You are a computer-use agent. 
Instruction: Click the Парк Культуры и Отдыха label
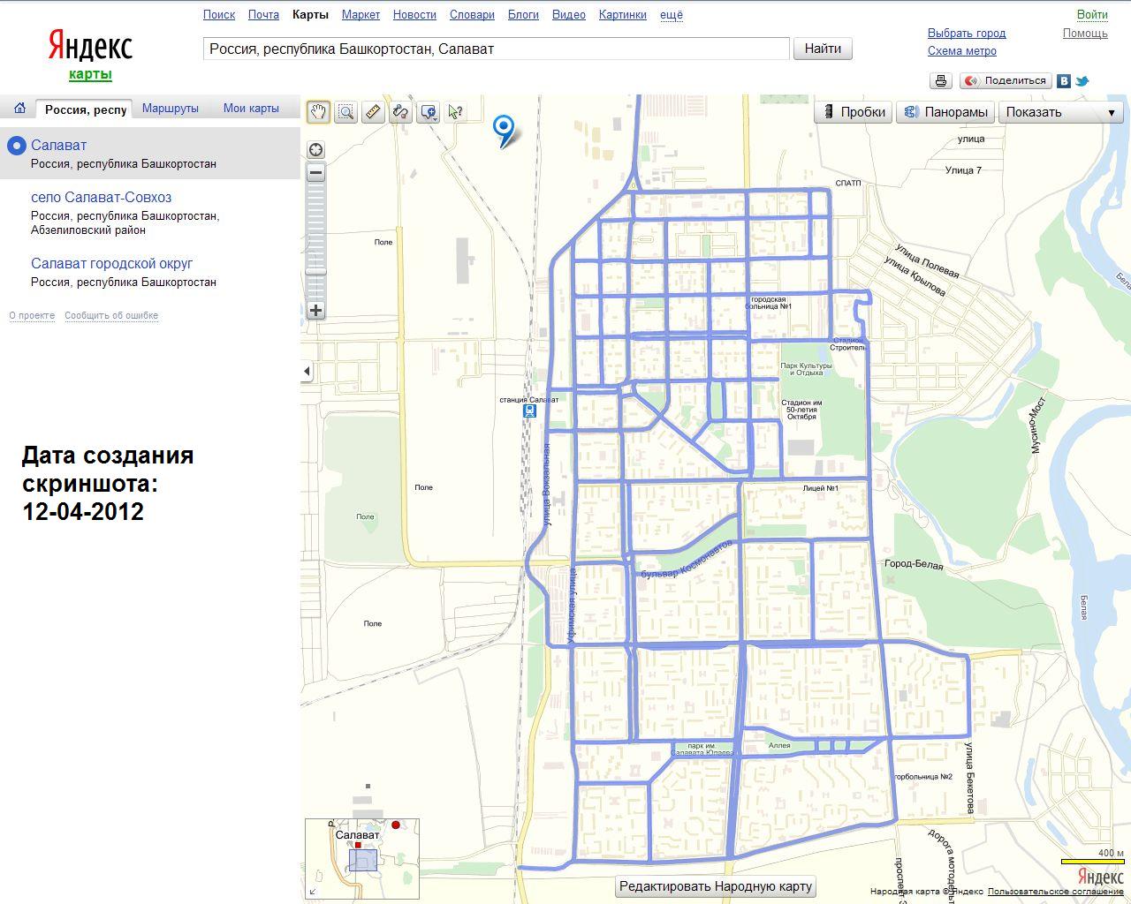(806, 369)
